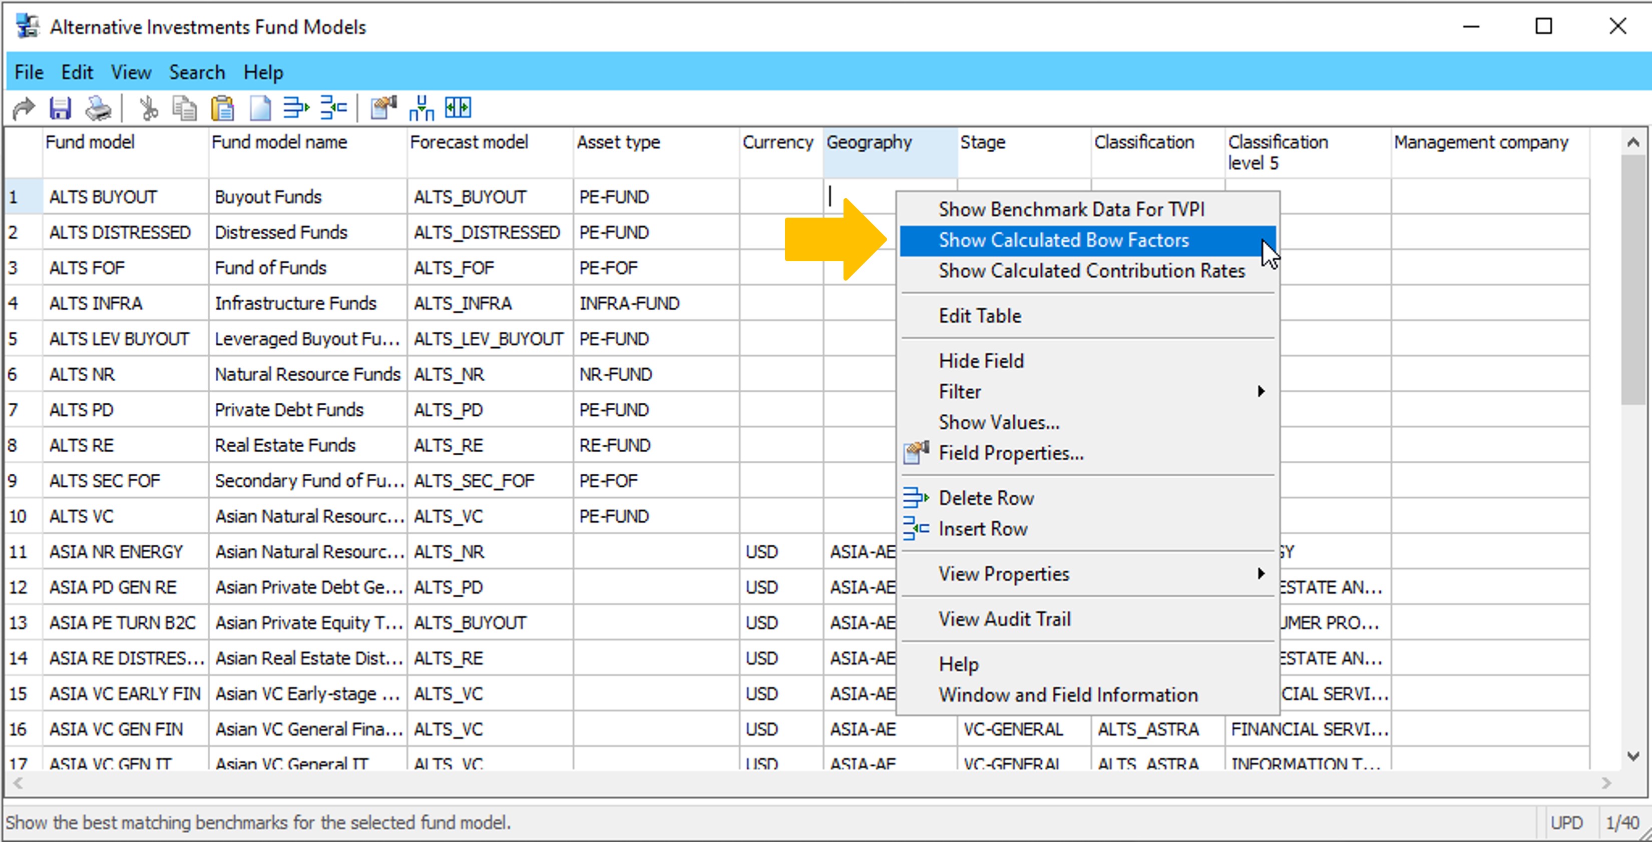The image size is (1652, 842).
Task: Click the Delete Row toolbar icon
Action: 296,108
